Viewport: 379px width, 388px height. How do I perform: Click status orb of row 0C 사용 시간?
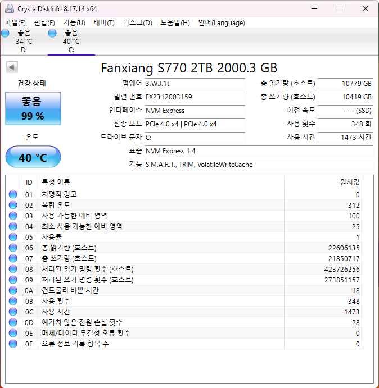13,312
